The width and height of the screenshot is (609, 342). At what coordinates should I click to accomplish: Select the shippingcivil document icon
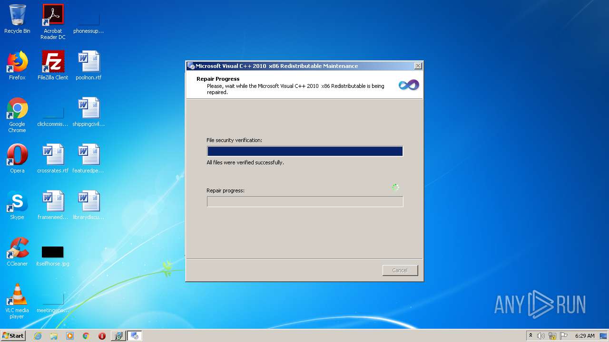[88, 112]
